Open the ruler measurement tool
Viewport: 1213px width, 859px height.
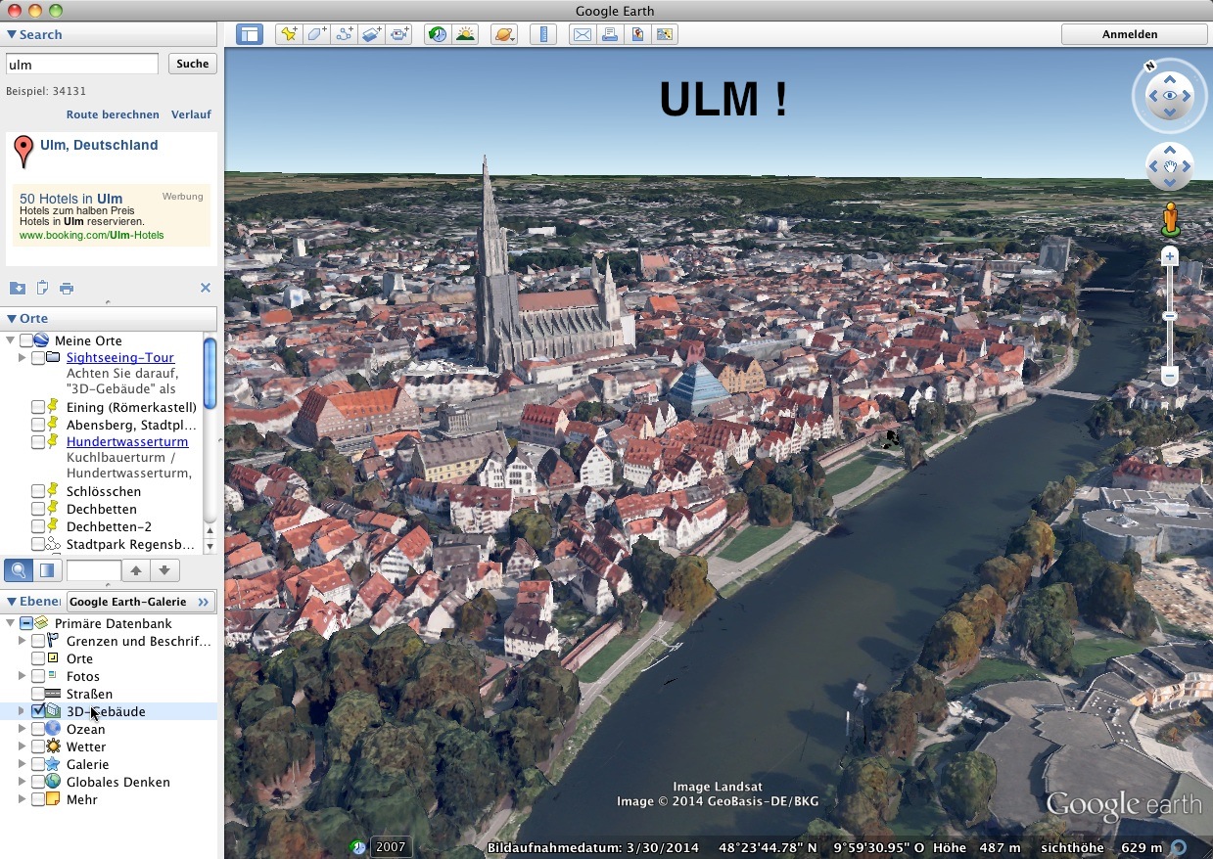point(542,34)
